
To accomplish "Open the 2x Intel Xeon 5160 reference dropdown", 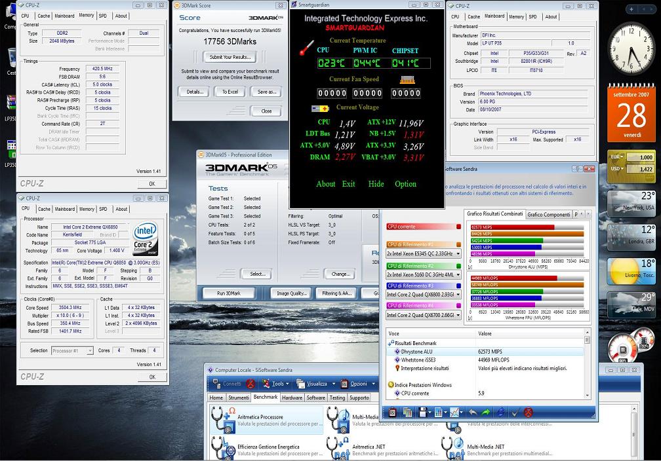I will tap(458, 274).
